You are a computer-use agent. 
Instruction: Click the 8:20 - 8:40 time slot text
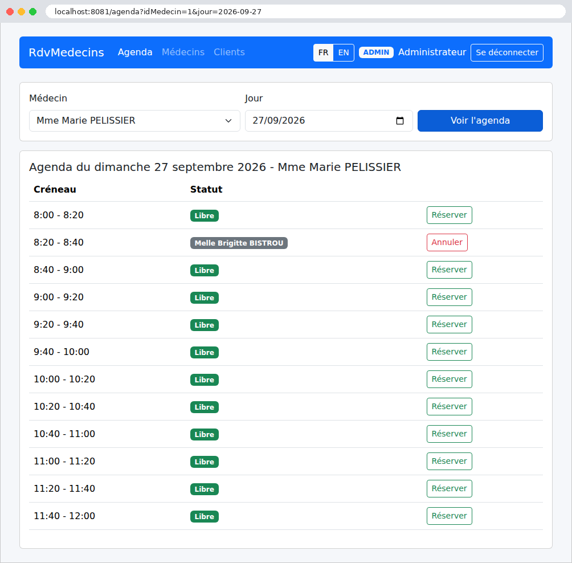[x=59, y=243]
